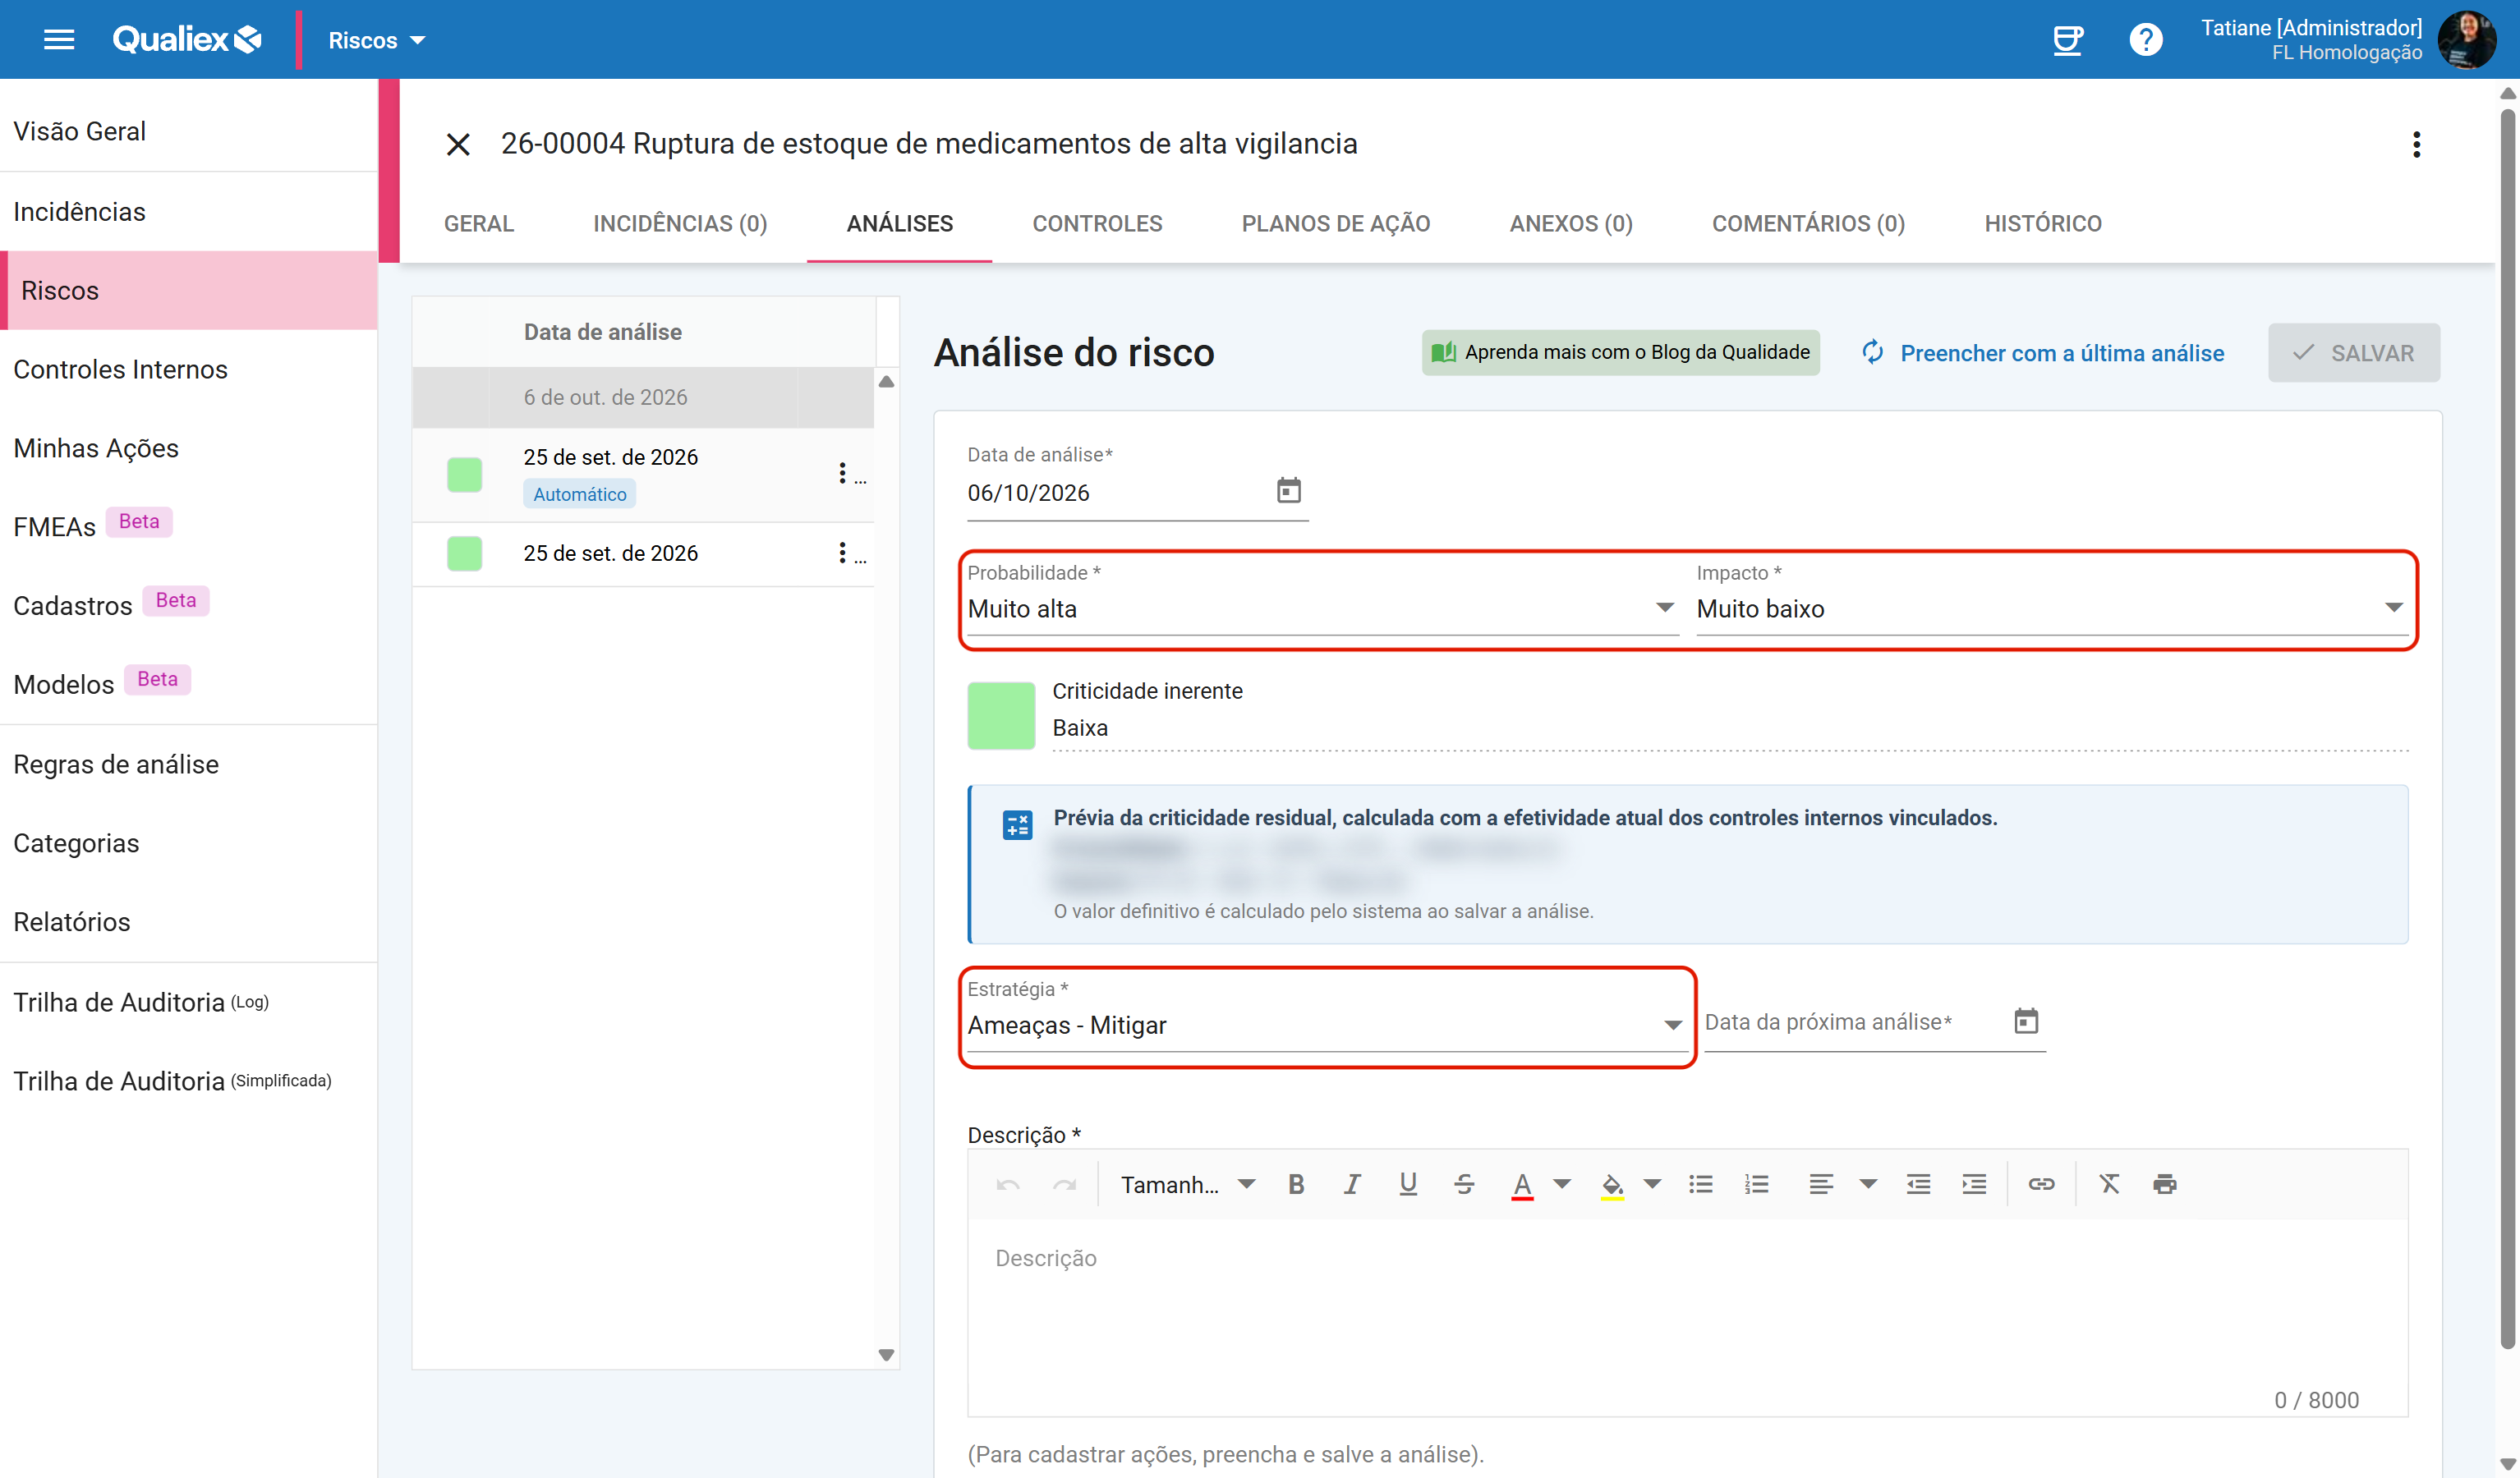Toggle italic formatting in editor

tap(1352, 1184)
